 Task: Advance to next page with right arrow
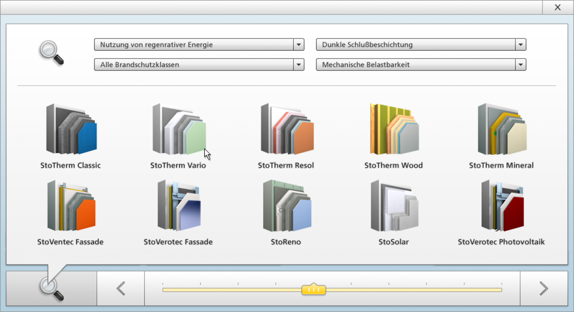(x=544, y=289)
